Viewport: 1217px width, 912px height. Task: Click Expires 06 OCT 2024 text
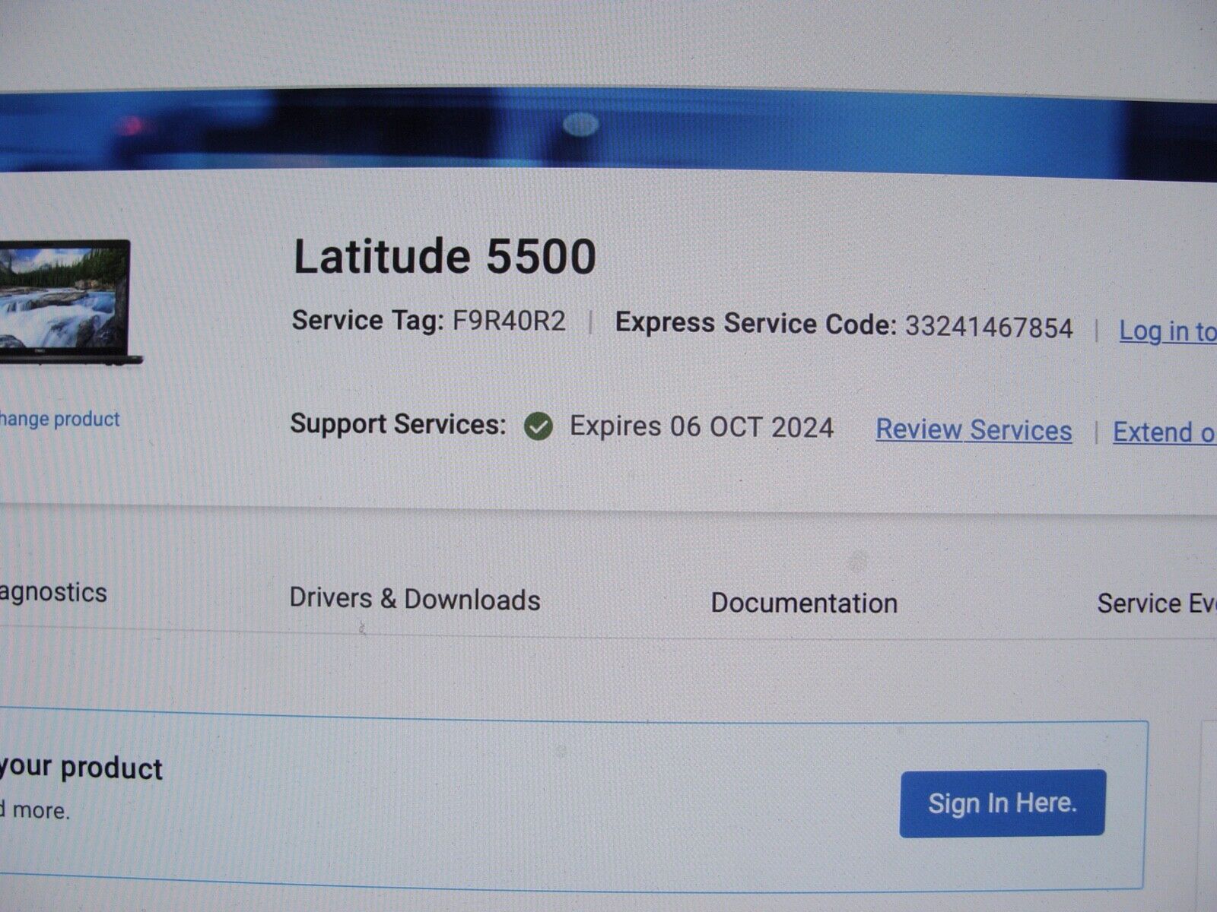click(x=701, y=426)
